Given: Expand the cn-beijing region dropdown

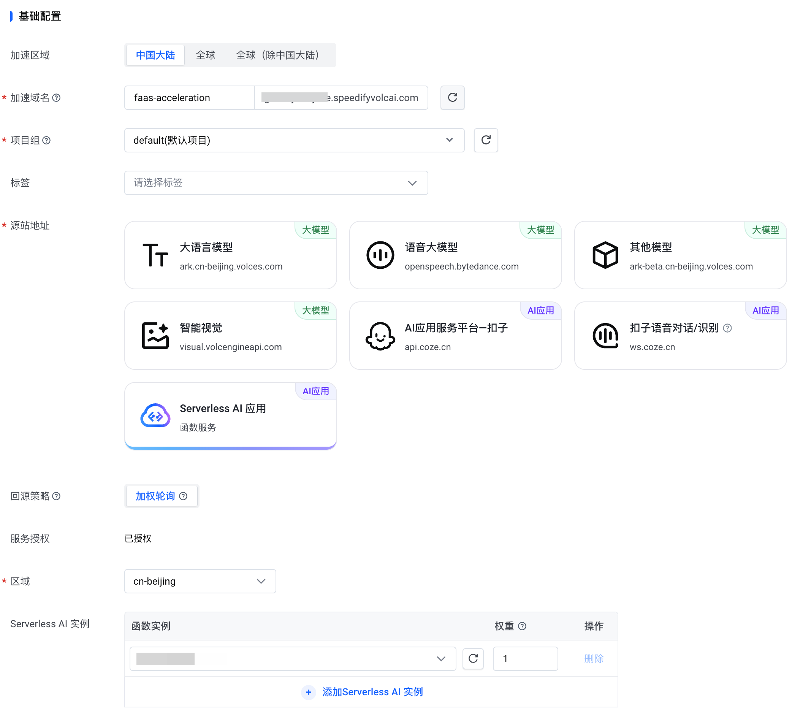Looking at the screenshot, I should (x=200, y=582).
